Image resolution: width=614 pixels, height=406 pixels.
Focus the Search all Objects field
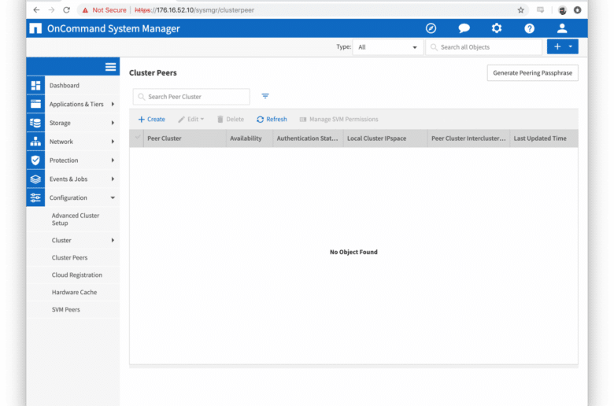pyautogui.click(x=483, y=47)
